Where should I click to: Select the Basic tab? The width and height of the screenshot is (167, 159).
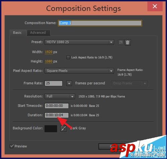(18, 32)
